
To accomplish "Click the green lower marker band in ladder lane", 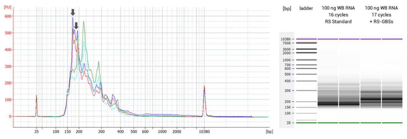I will [x=306, y=123].
